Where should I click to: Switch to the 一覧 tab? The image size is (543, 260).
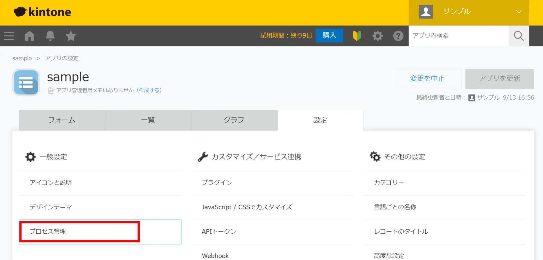(x=148, y=120)
